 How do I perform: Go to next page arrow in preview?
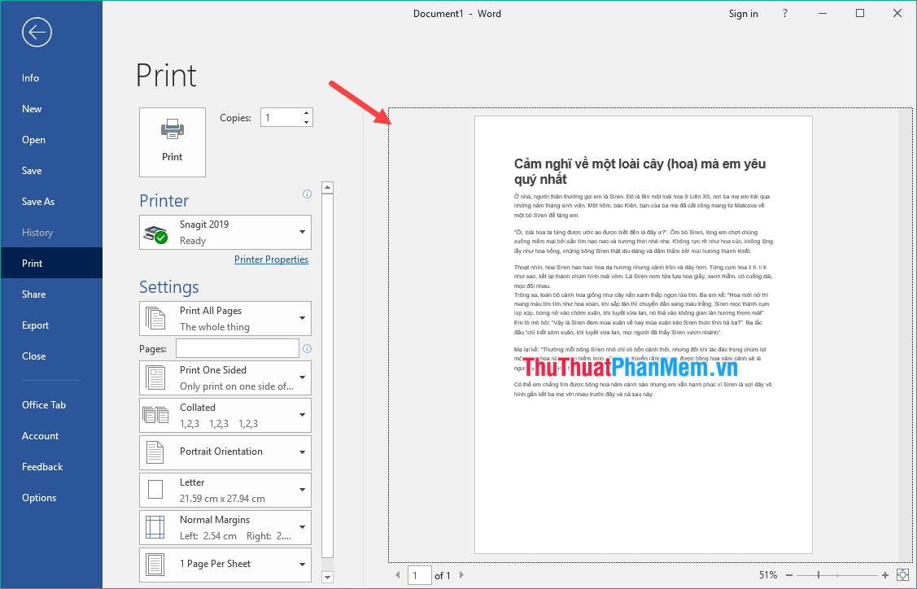coord(461,575)
